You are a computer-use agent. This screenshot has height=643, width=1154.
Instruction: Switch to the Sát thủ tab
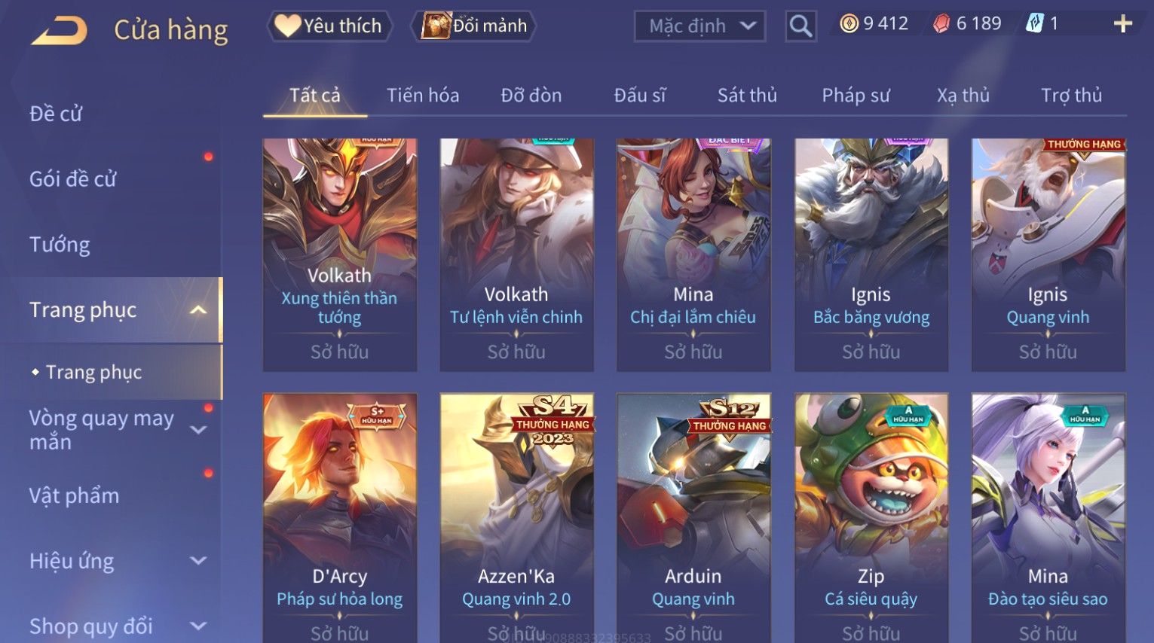point(747,96)
